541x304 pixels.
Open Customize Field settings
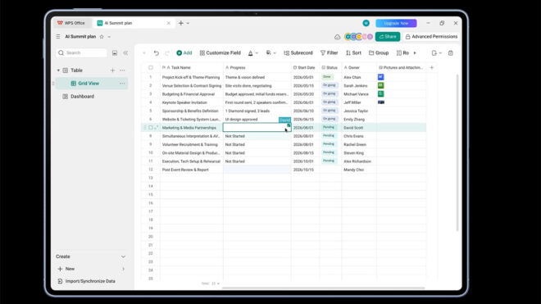click(x=220, y=52)
